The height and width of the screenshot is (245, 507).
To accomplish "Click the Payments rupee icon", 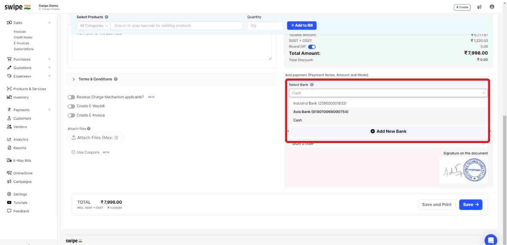I will click(9, 110).
